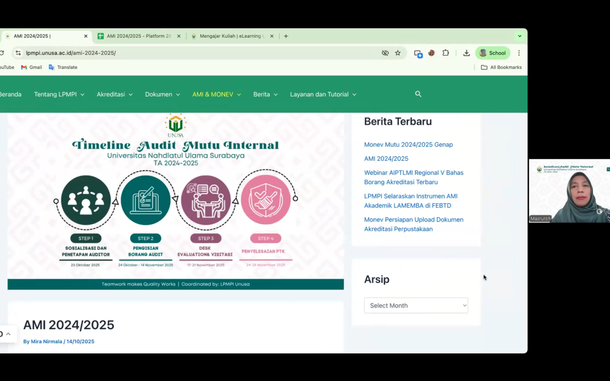Click the site information icon in address bar
The height and width of the screenshot is (381, 610).
coord(18,53)
